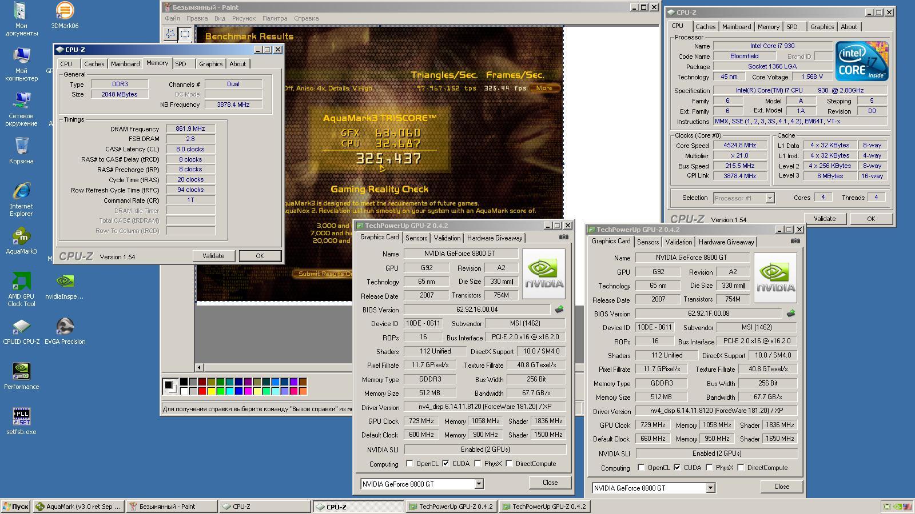The image size is (915, 514).
Task: Open Hardware Giveaway tab in right GPU-Z
Action: (726, 242)
